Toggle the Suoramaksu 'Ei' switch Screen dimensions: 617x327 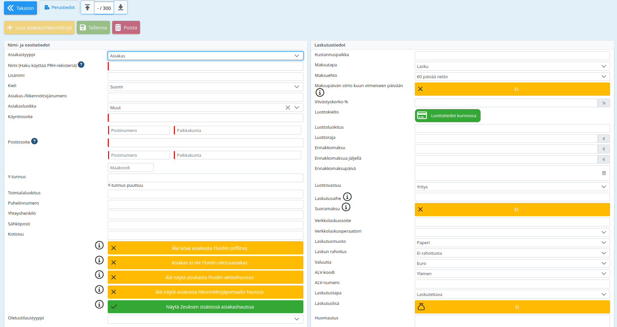click(x=512, y=210)
